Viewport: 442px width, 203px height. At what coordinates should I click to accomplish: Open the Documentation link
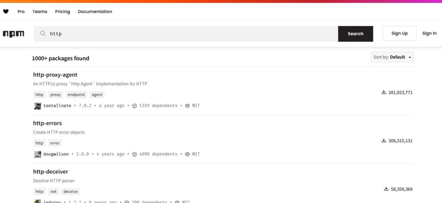point(95,12)
